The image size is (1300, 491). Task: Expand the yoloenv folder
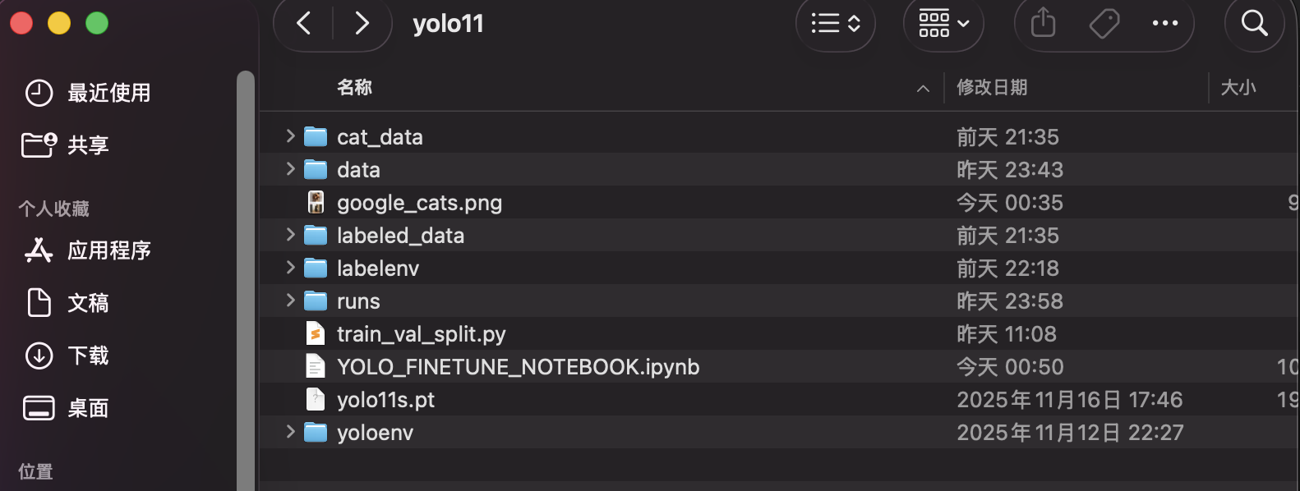click(x=290, y=432)
